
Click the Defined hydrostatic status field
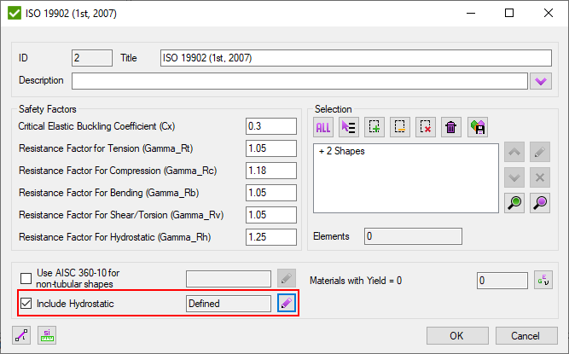point(229,303)
